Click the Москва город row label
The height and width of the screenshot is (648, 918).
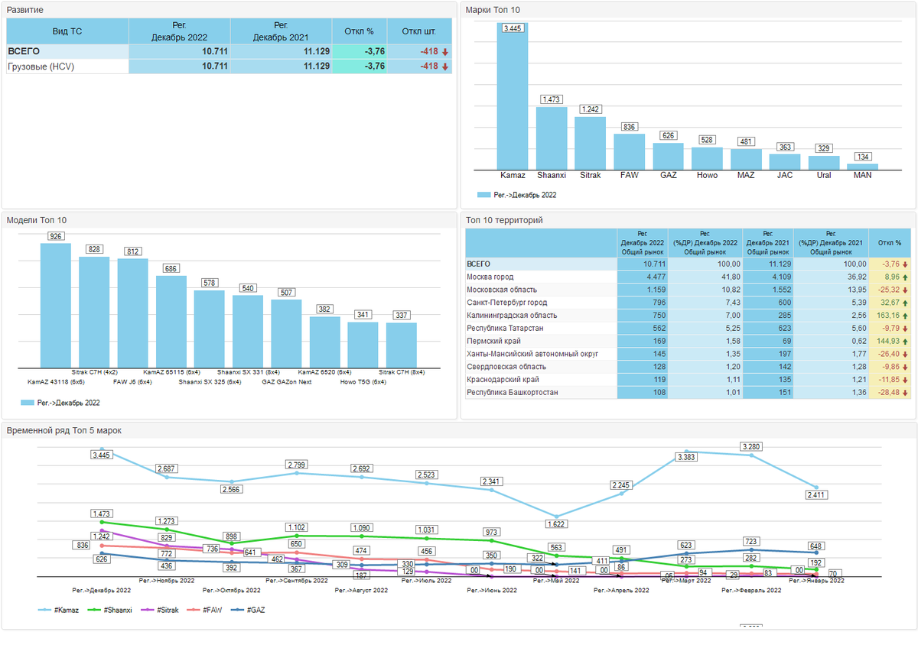490,277
